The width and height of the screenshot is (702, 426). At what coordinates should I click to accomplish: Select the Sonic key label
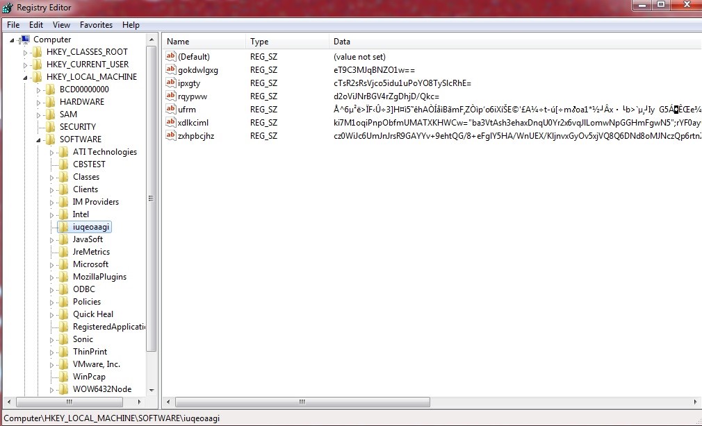point(83,339)
